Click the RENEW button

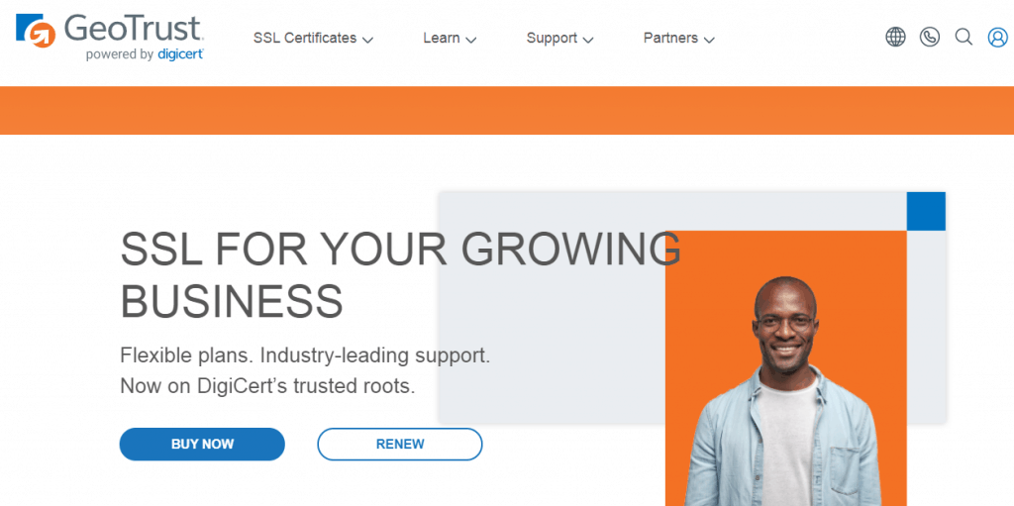[x=400, y=444]
